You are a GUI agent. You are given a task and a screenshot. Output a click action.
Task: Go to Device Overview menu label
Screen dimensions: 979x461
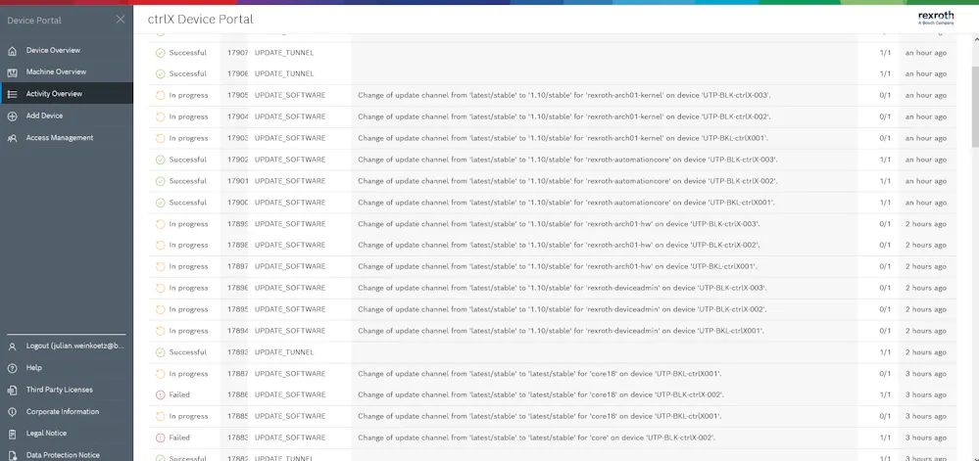tap(53, 50)
